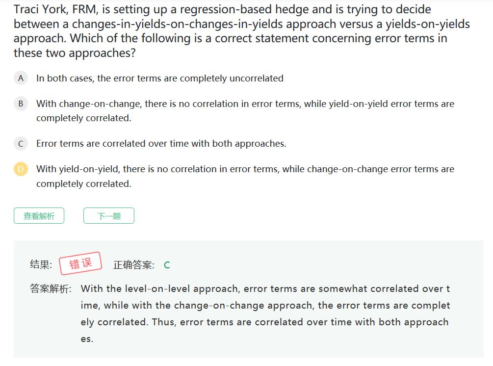The height and width of the screenshot is (366, 493).
Task: Click the Traci York question text
Action: point(242,31)
